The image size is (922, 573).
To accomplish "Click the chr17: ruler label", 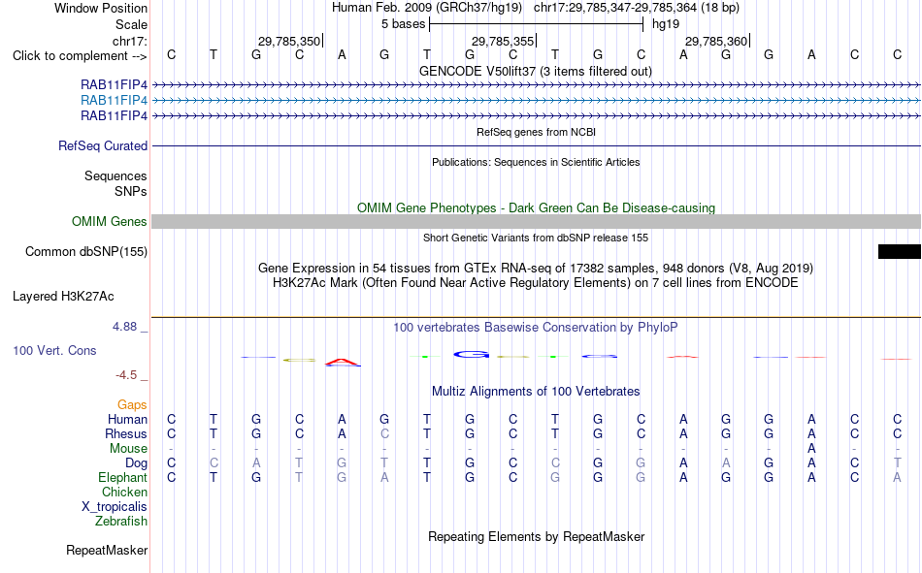I will click(130, 41).
